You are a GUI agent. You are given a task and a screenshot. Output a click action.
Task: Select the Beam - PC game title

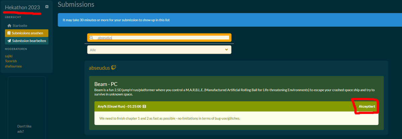[x=106, y=84]
